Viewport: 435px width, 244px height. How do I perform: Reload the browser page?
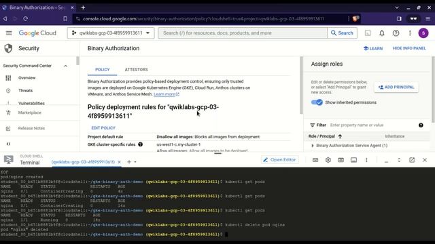tap(26, 18)
